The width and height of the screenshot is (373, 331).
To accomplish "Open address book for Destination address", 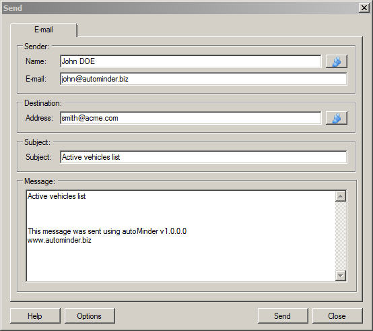I will pos(337,118).
